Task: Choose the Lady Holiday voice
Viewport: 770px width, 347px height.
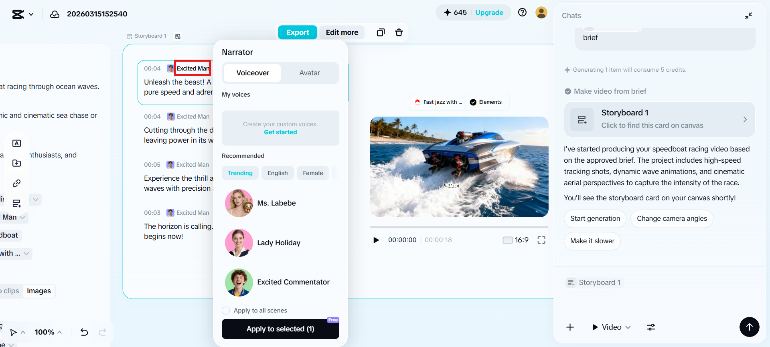Action: [x=280, y=243]
